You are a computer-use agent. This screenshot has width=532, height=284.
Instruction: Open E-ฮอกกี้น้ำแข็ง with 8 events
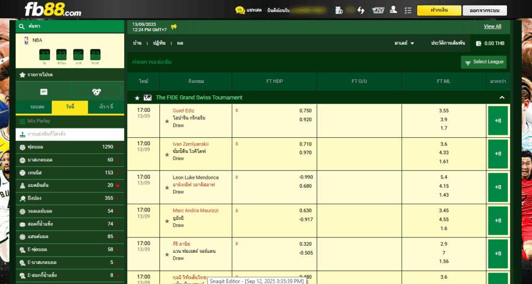pyautogui.click(x=70, y=275)
